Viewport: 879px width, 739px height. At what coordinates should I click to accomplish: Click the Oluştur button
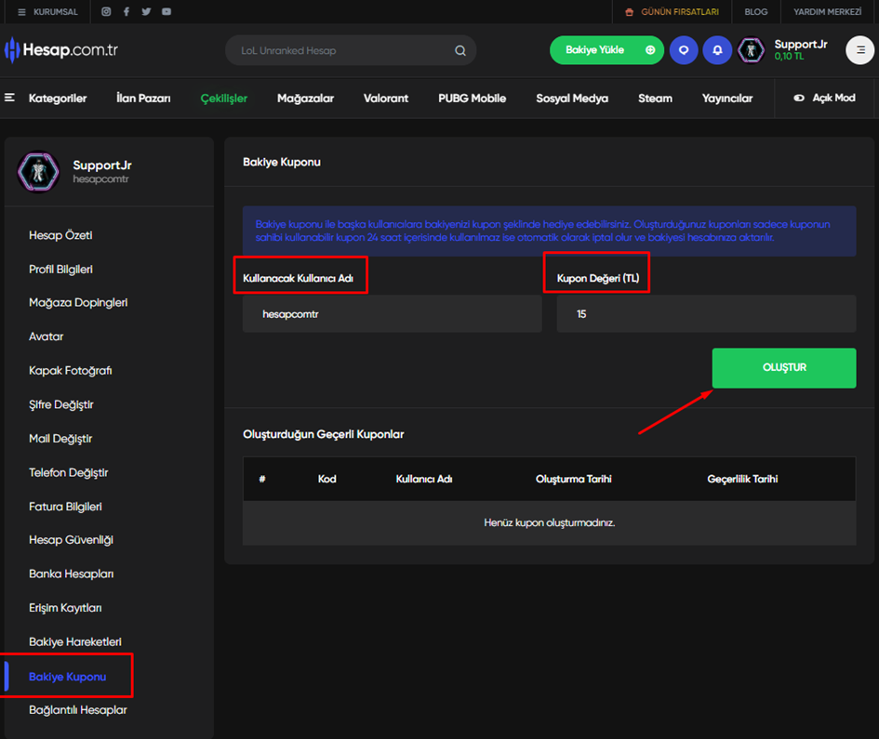(784, 368)
